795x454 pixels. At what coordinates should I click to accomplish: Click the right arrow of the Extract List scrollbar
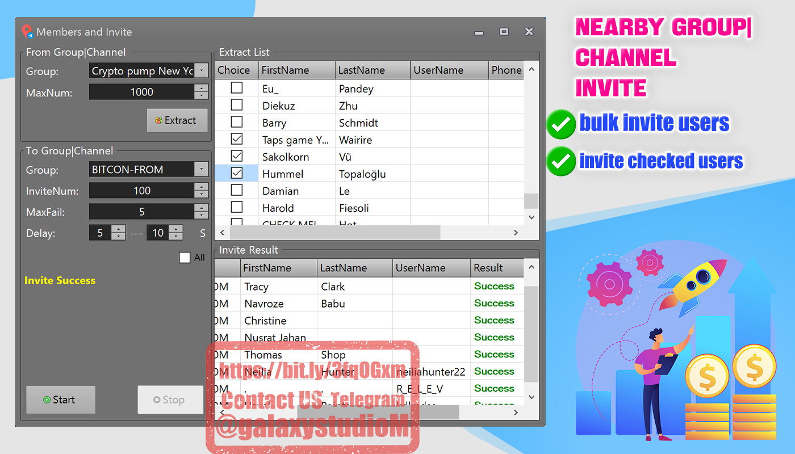[516, 233]
